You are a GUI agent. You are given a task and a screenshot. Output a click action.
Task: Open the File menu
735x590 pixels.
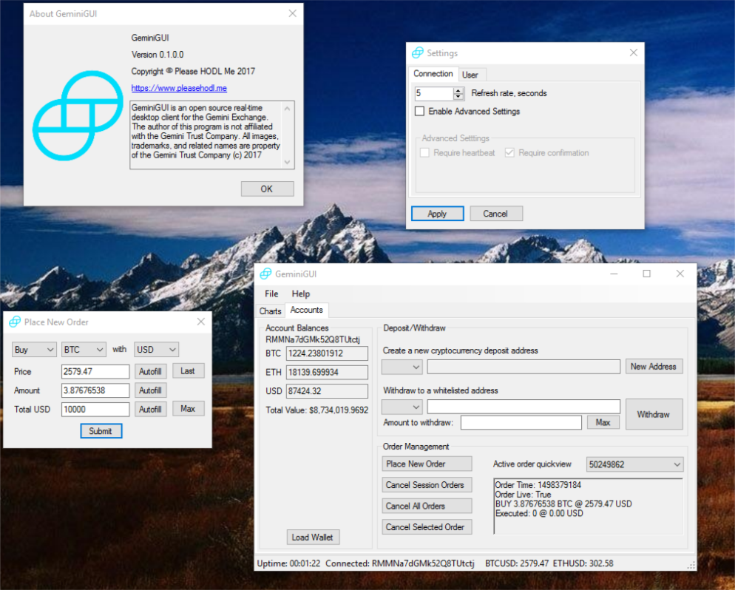271,294
